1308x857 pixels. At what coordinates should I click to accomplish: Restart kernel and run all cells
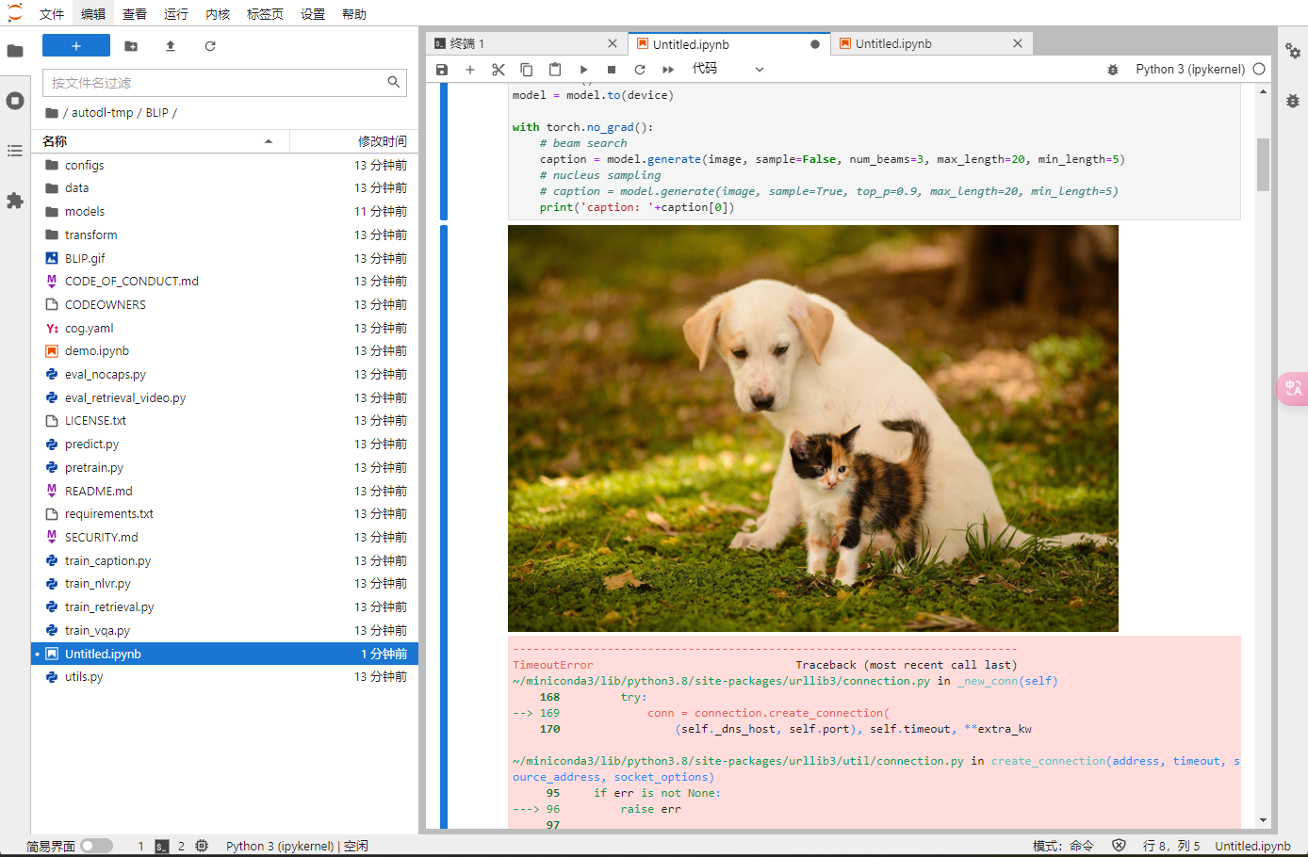coord(668,70)
